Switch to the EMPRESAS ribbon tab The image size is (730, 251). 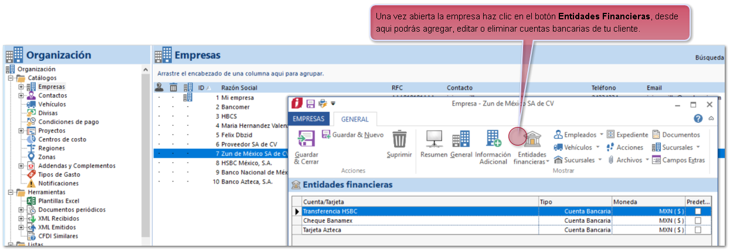309,119
